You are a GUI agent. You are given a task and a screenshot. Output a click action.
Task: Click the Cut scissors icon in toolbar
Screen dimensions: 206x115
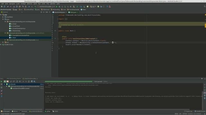tap(14, 6)
